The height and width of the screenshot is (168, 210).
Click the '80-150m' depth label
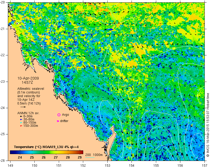[30, 123]
